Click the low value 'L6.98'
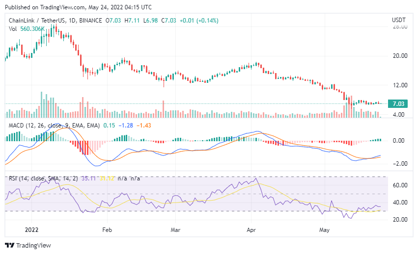This screenshot has height=254, width=418. 150,21
